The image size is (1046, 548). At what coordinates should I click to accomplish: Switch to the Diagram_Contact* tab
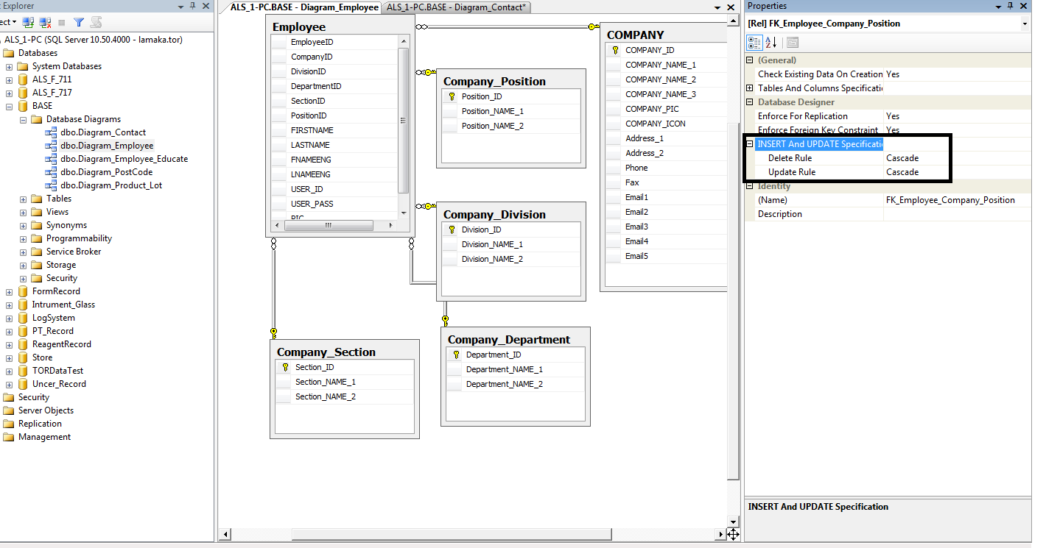(457, 7)
